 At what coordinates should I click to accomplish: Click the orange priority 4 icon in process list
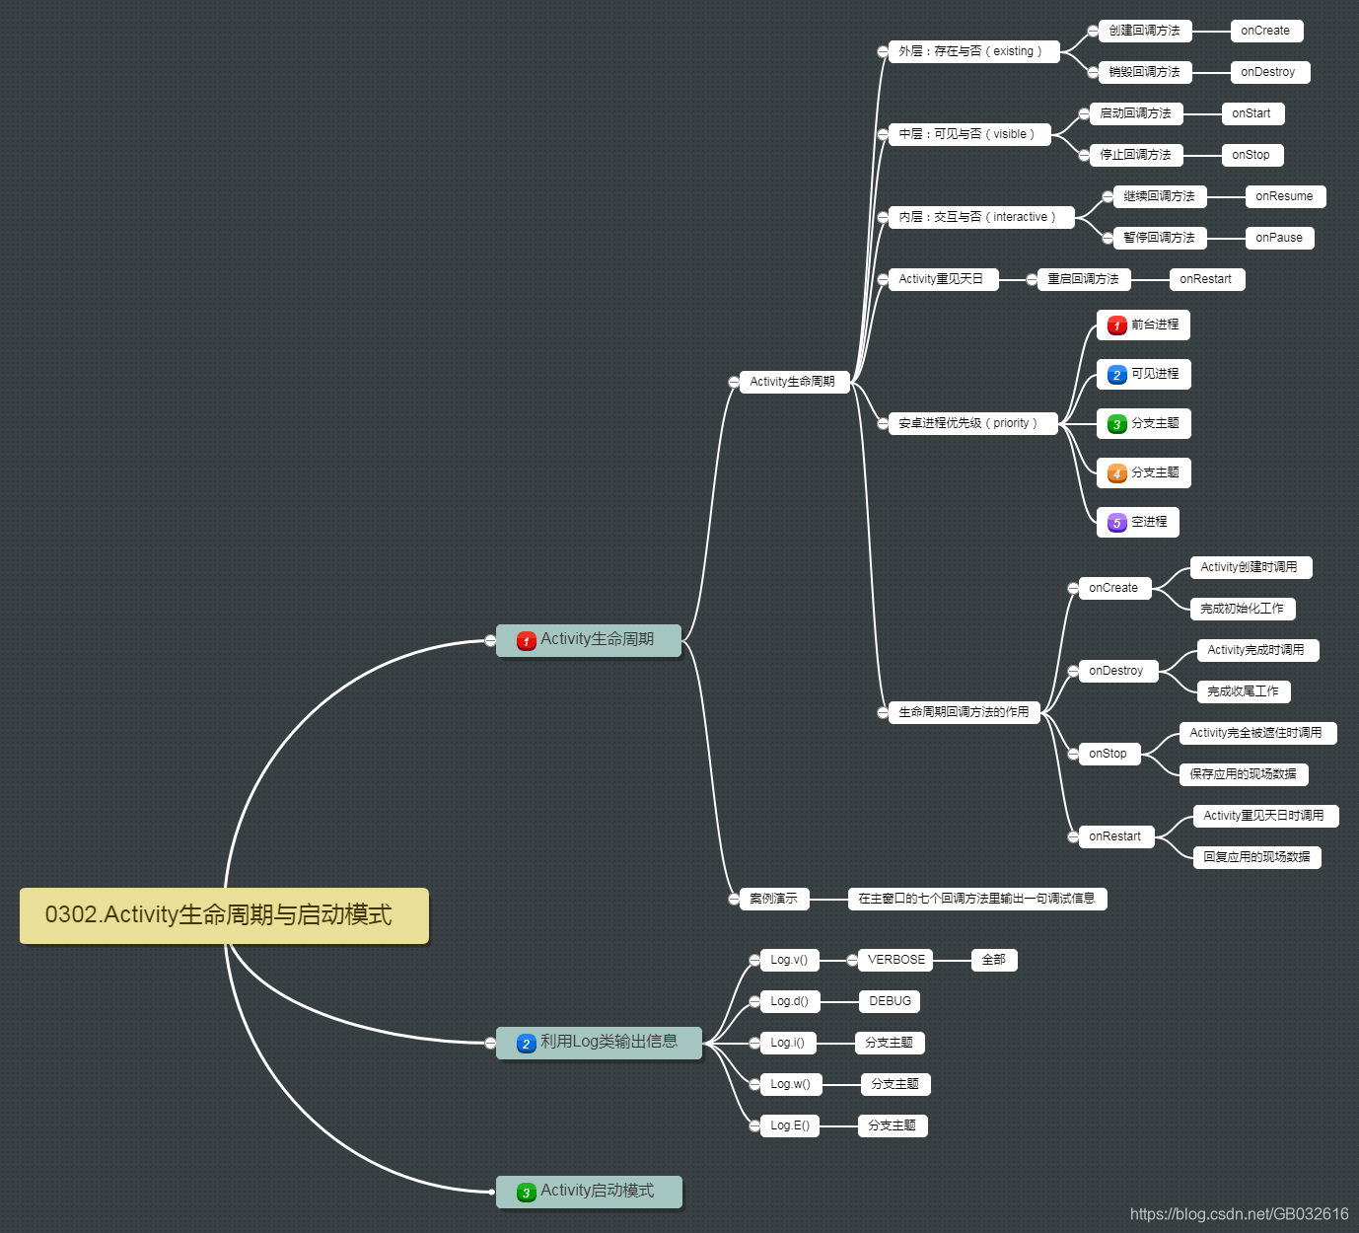point(1116,473)
